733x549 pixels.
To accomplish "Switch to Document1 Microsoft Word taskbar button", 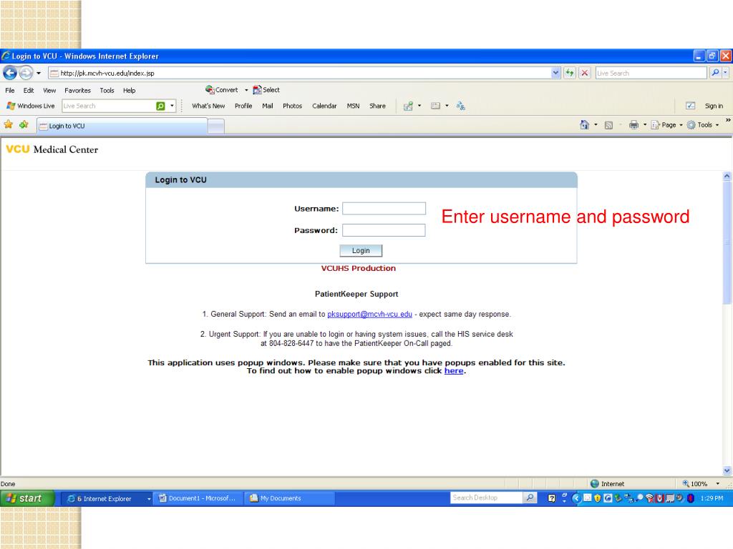I will [x=198, y=498].
